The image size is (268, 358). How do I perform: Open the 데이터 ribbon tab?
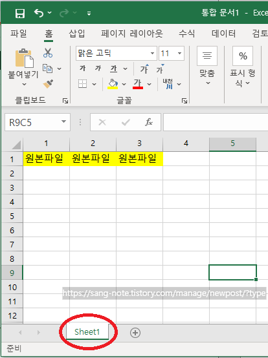223,34
